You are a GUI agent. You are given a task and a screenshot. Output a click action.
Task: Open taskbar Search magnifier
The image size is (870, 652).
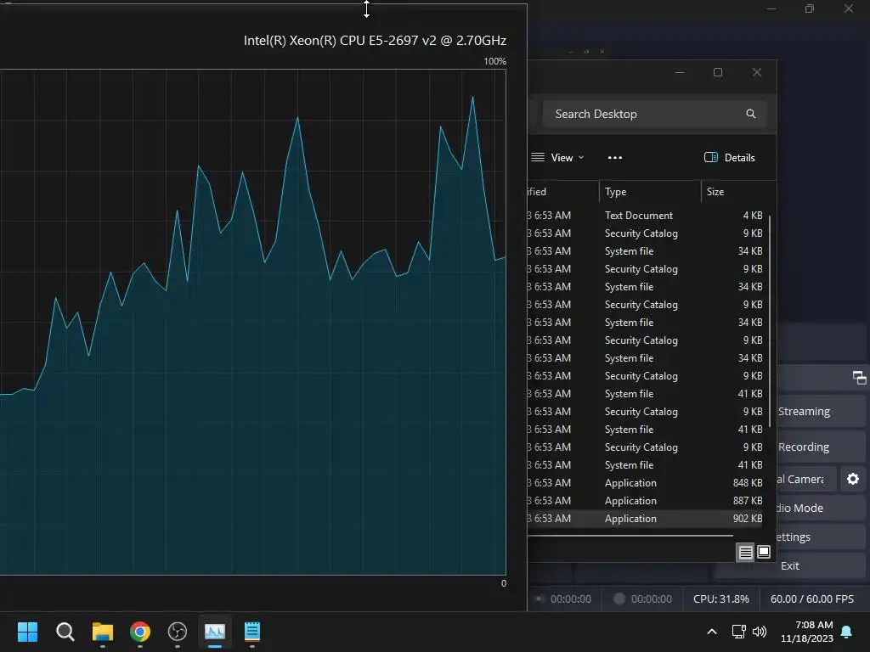[65, 632]
